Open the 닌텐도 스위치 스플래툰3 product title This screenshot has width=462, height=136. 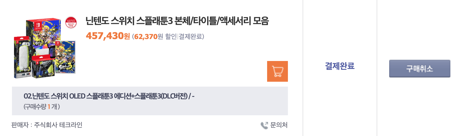tap(177, 21)
